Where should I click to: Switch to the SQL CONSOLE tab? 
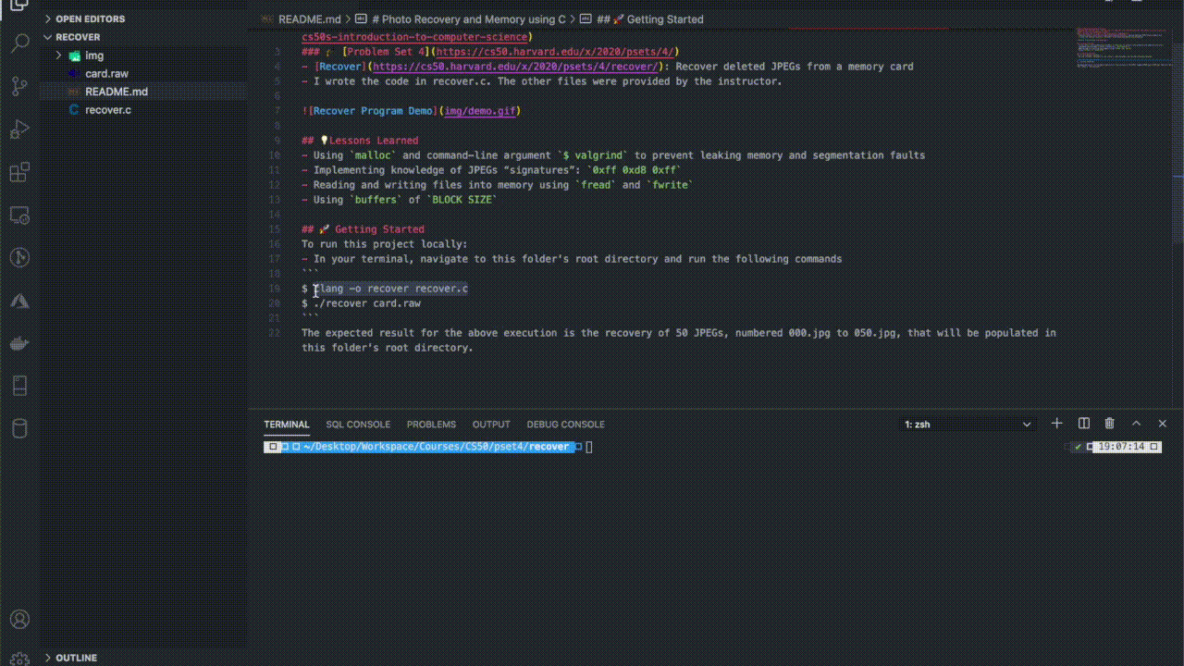click(358, 425)
